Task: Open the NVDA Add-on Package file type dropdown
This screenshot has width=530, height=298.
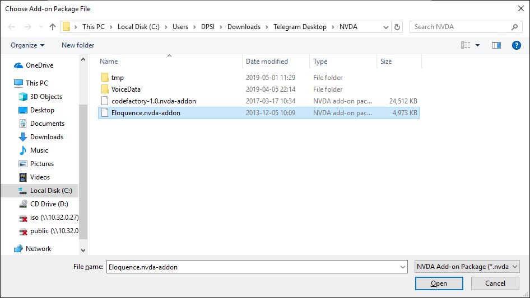Action: tap(467, 267)
